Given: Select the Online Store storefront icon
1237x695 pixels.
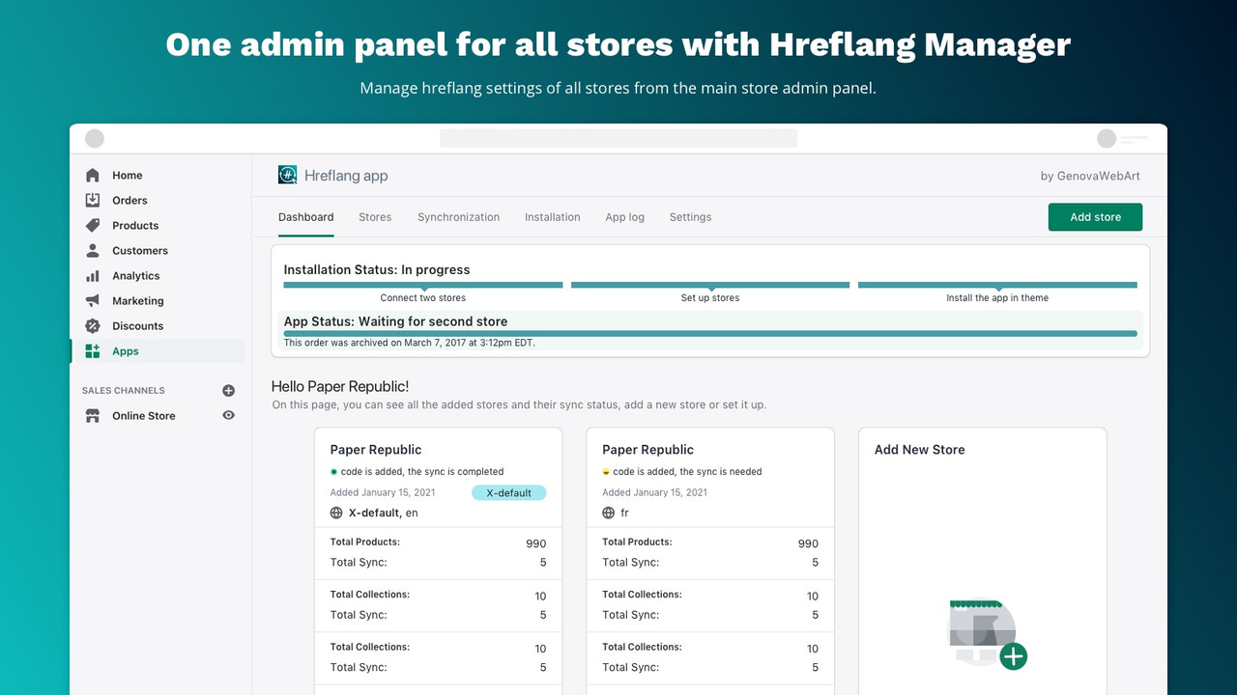Looking at the screenshot, I should point(91,415).
